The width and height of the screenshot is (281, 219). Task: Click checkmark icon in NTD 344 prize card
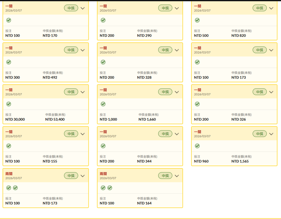click(103, 146)
